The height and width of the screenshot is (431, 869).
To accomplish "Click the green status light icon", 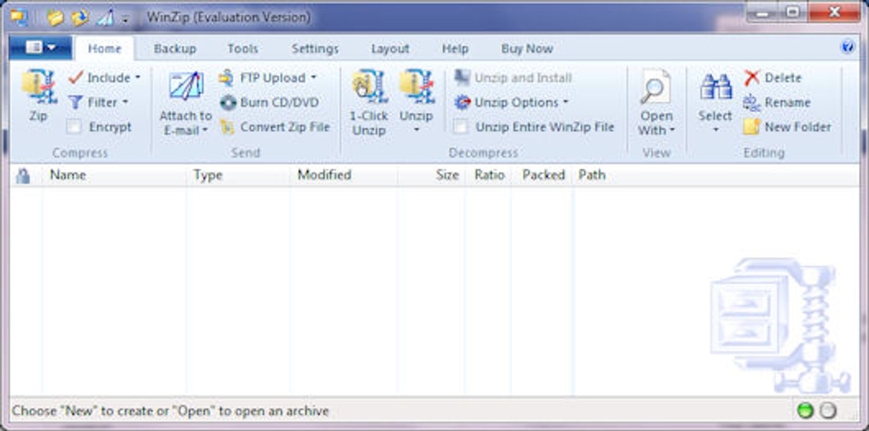I will pos(805,411).
